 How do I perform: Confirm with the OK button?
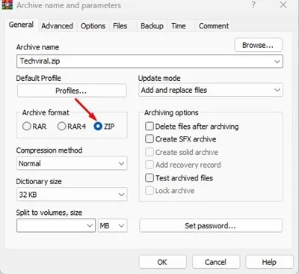pos(162,262)
